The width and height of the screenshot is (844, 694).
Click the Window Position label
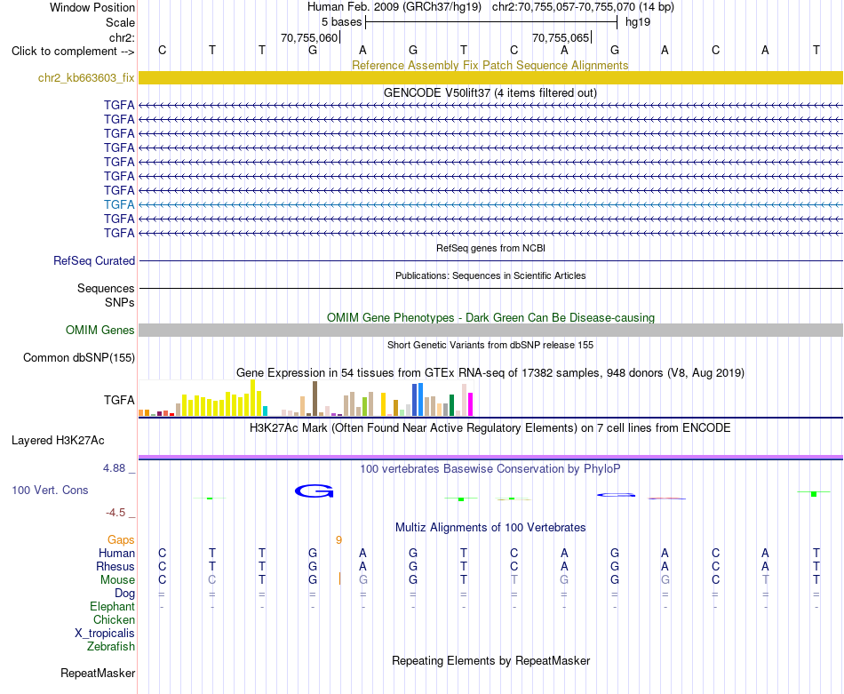tap(92, 7)
